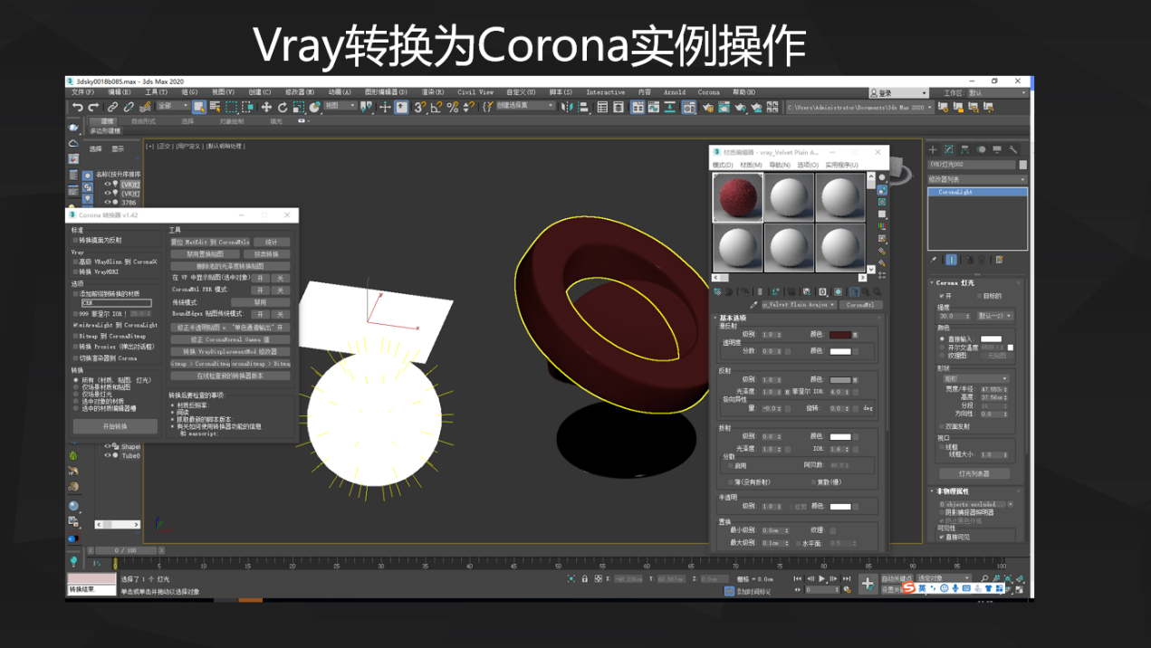This screenshot has height=648, width=1151.
Task: Click Sample Type sphere icon in material editor
Action: pyautogui.click(x=882, y=177)
